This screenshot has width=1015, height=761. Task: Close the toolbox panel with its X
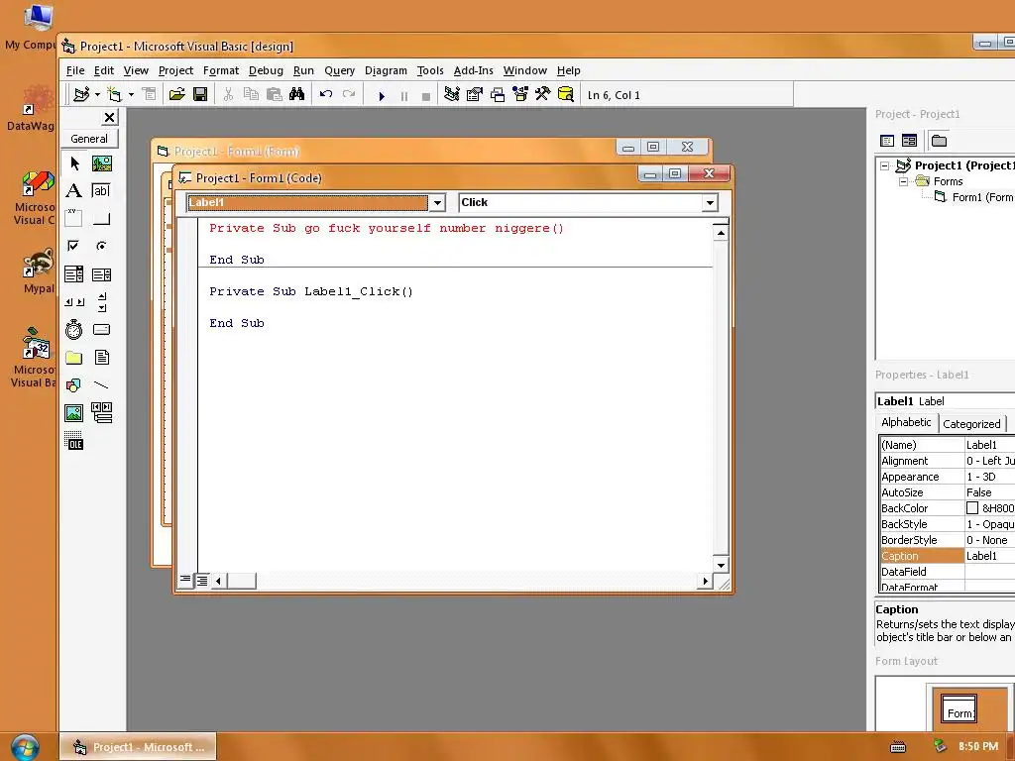point(109,117)
